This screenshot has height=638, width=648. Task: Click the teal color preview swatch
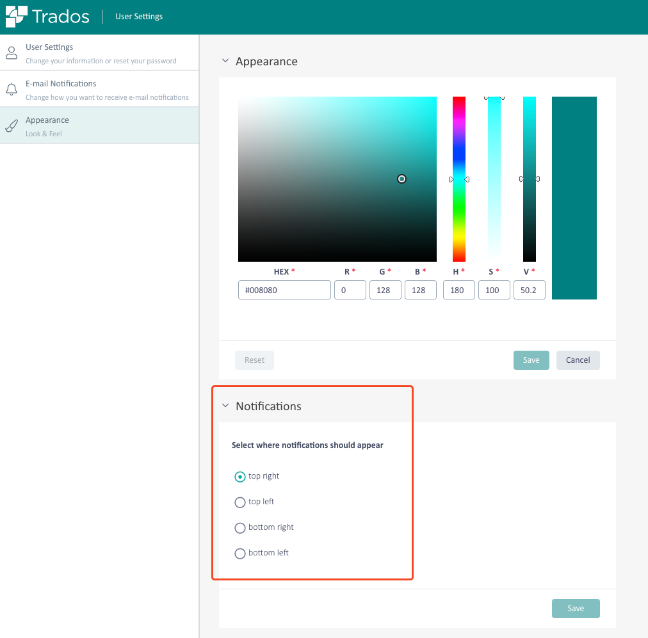pyautogui.click(x=574, y=198)
